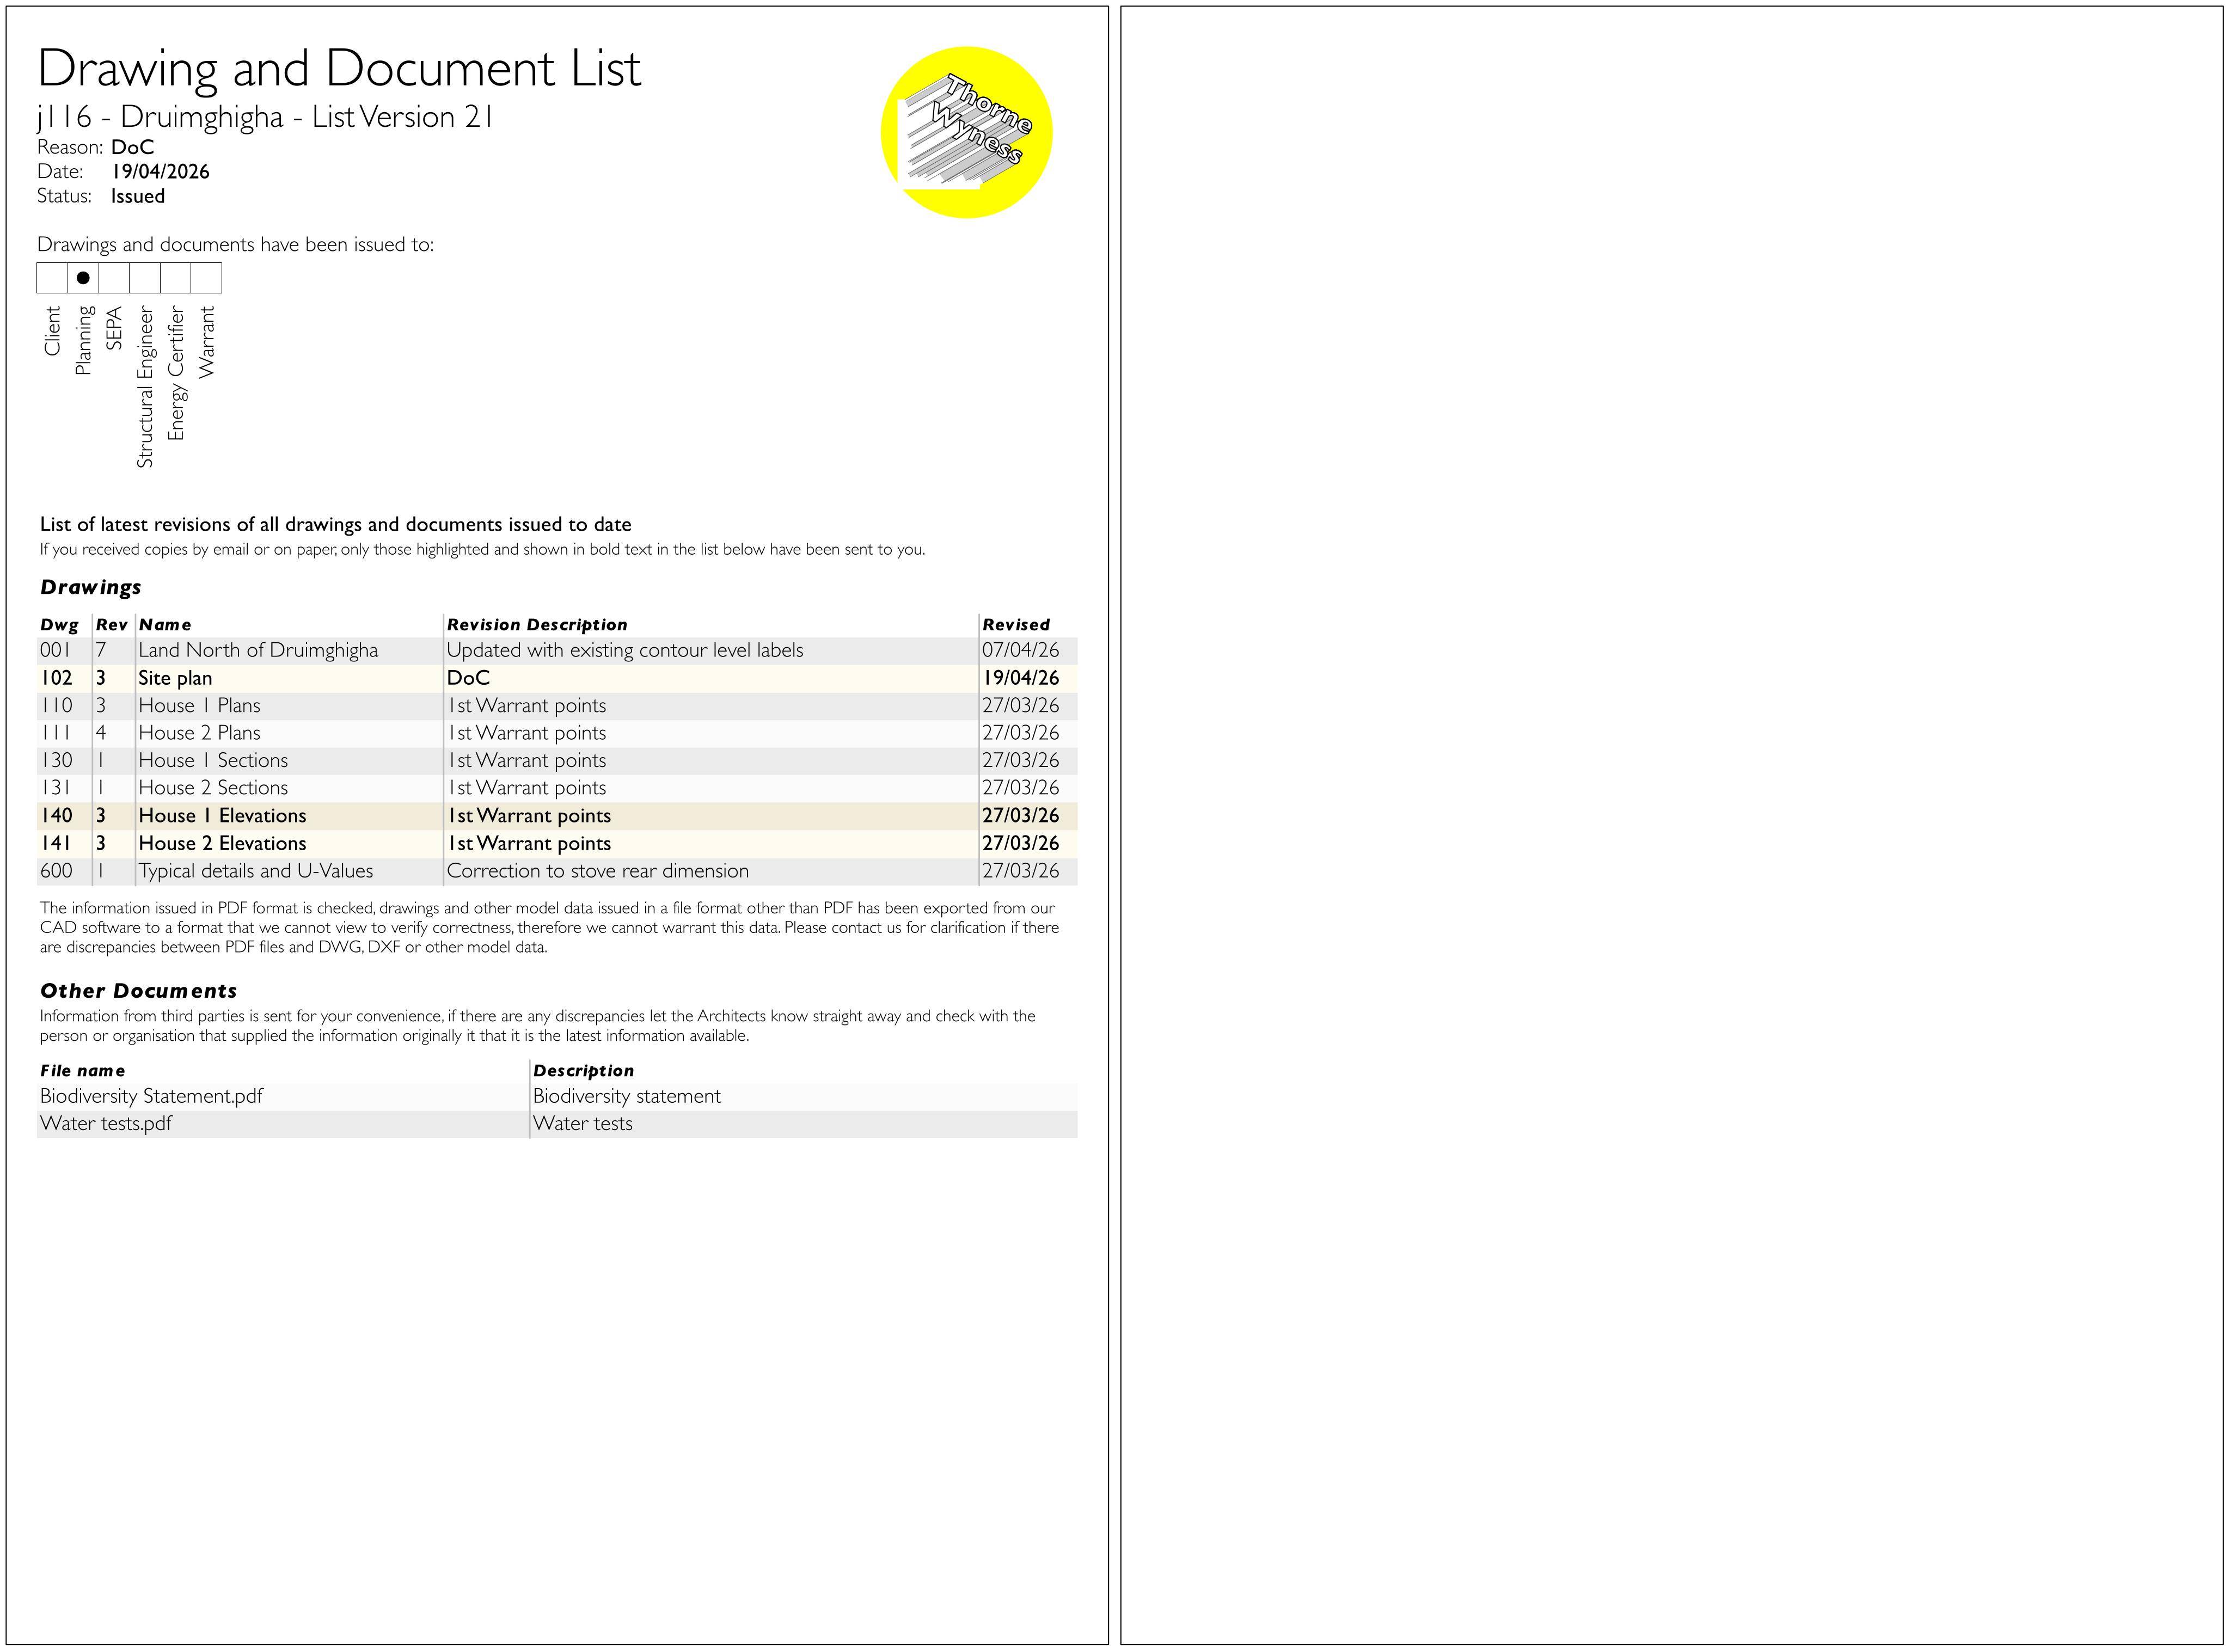
Task: Click 'House 2 Elevations' highlighted row
Action: (x=557, y=843)
